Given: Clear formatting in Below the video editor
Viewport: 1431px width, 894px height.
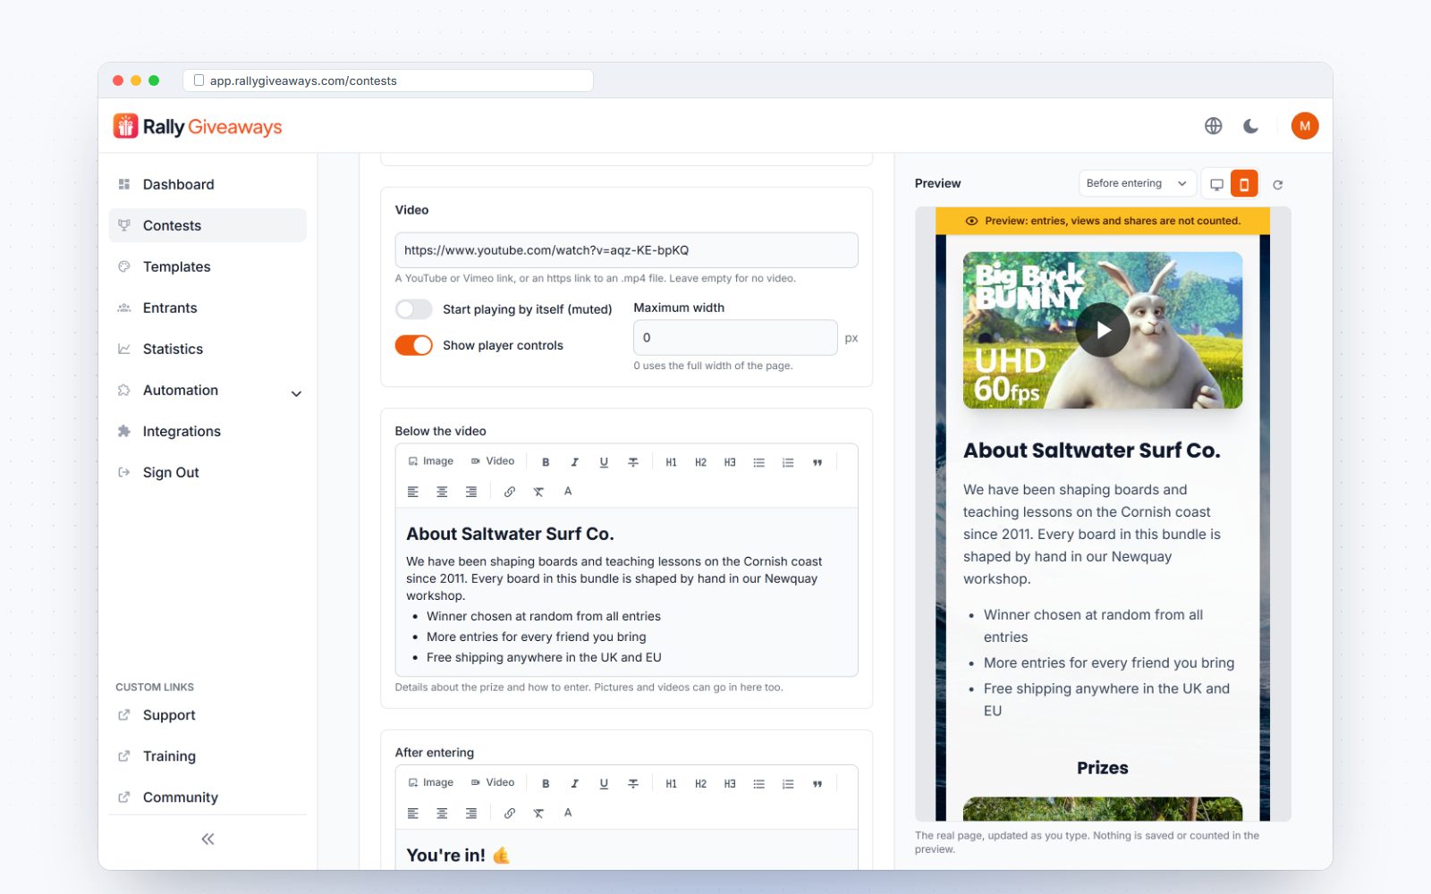Looking at the screenshot, I should click(538, 492).
